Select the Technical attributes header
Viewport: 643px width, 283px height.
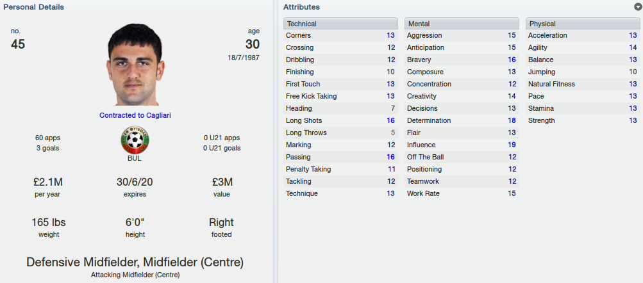(340, 23)
